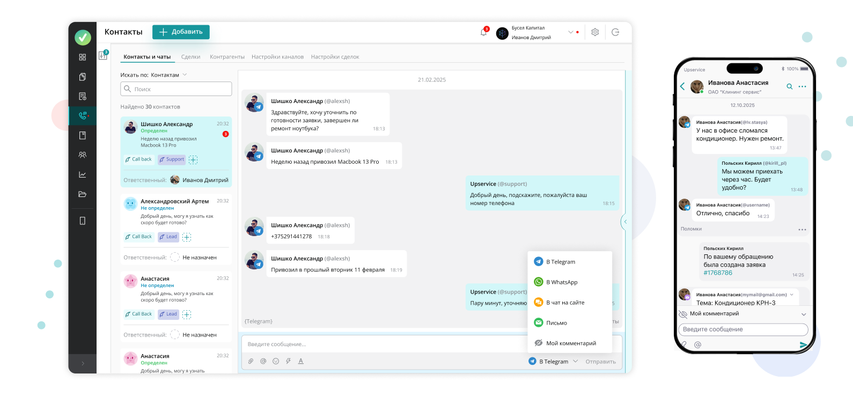
Task: Click the mention @ icon in message toolbar
Action: [x=263, y=361]
